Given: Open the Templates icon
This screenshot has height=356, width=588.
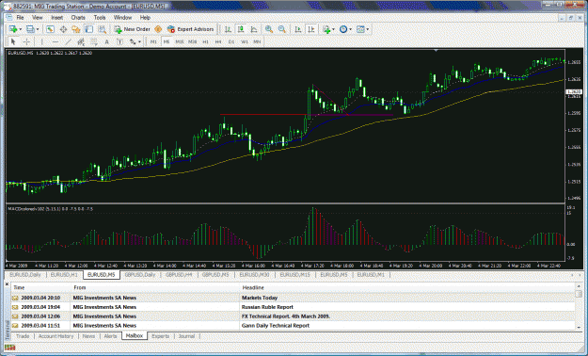Looking at the screenshot, I should [360, 29].
